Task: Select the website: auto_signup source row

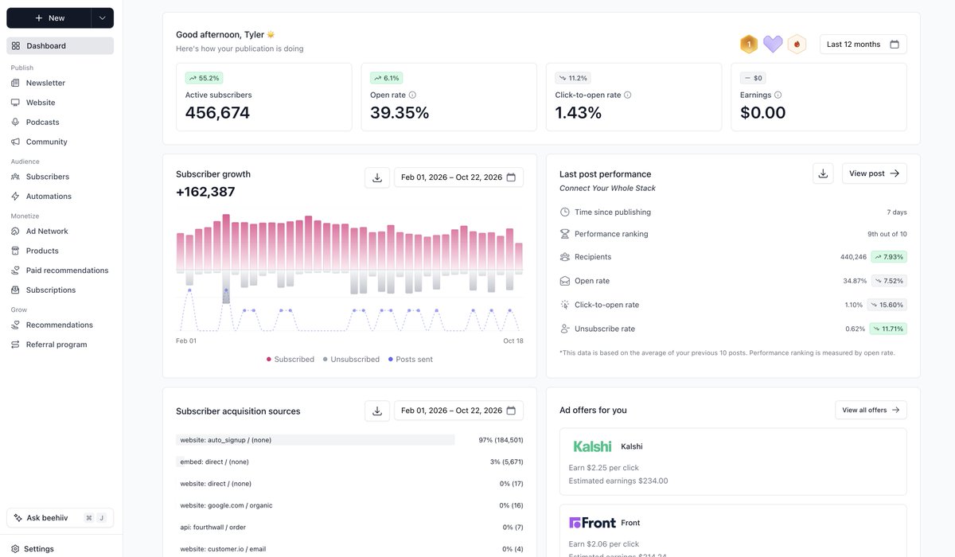Action: (x=349, y=440)
